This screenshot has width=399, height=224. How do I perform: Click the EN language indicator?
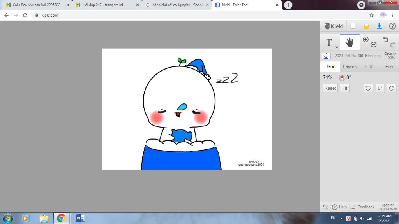pos(333,218)
